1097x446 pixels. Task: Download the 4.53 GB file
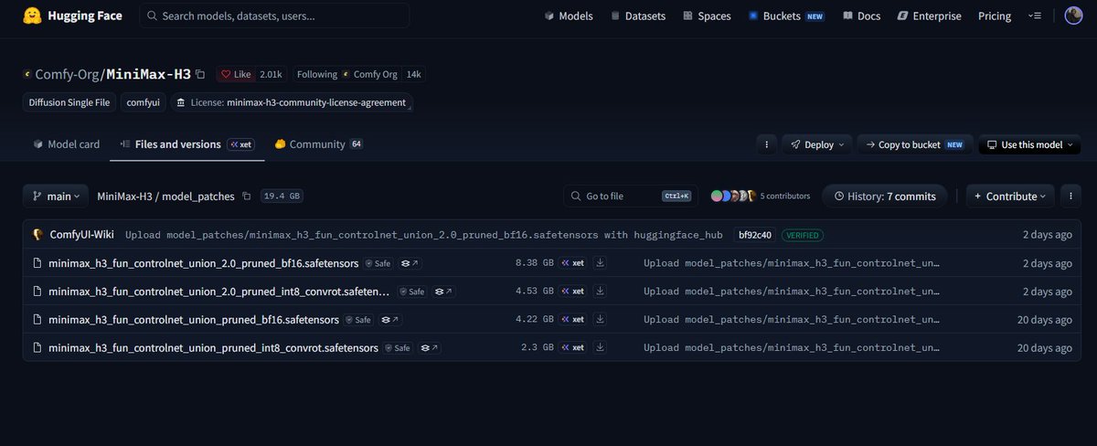coord(601,292)
